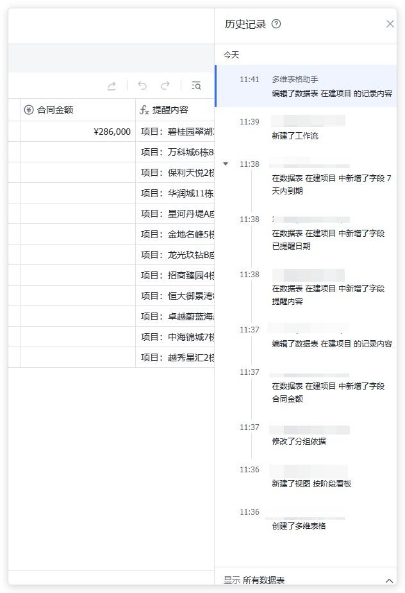Open the find records search icon
This screenshot has width=405, height=593.
pos(196,85)
